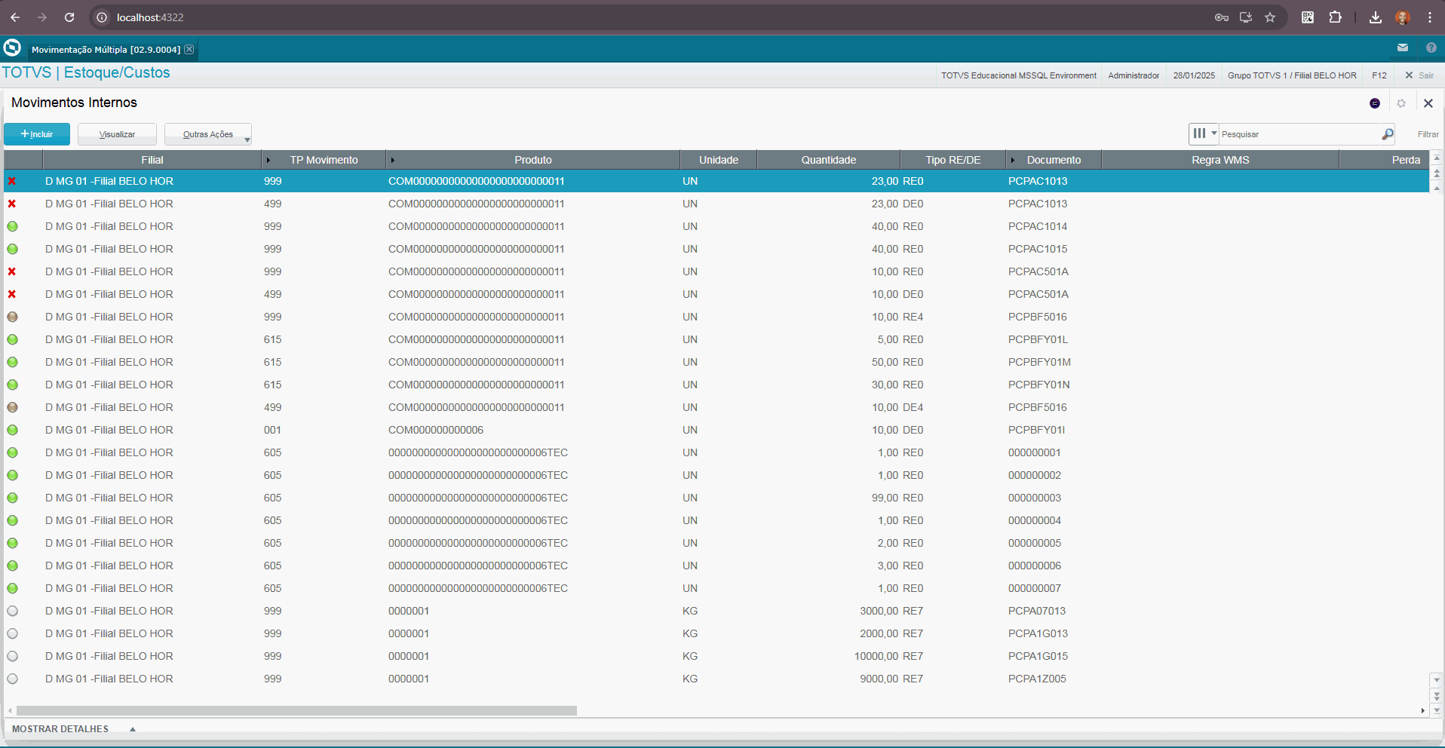Click arrow on TP Movimento column header
Image resolution: width=1445 pixels, height=748 pixels.
pyautogui.click(x=268, y=160)
